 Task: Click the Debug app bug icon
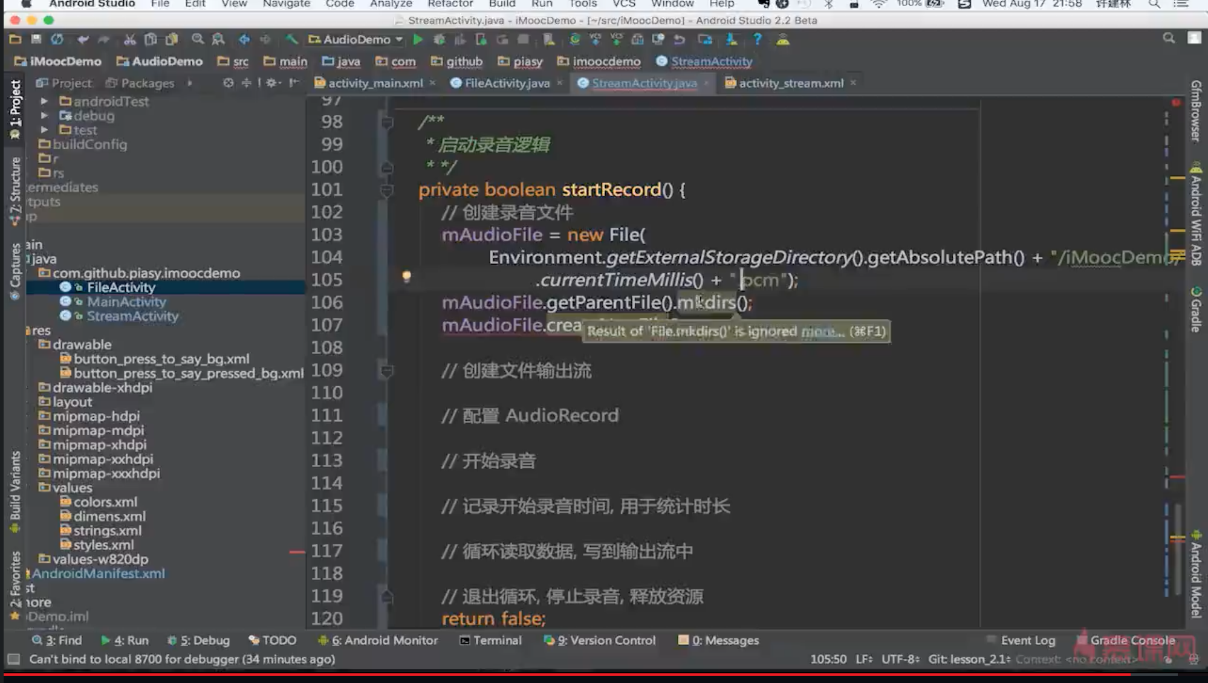[x=440, y=40]
